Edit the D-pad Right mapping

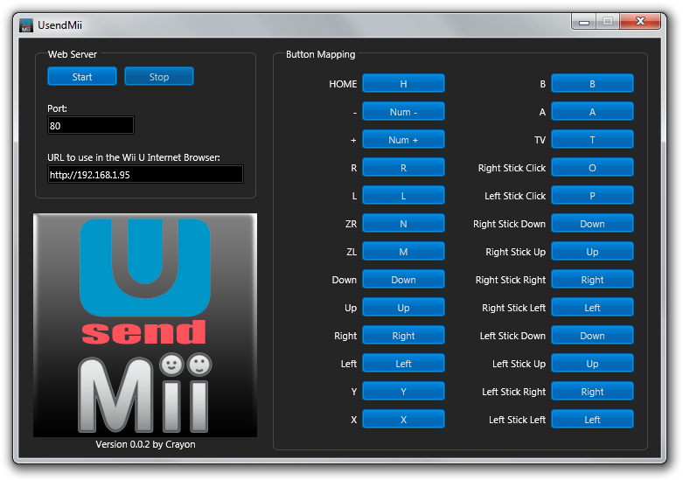click(403, 336)
